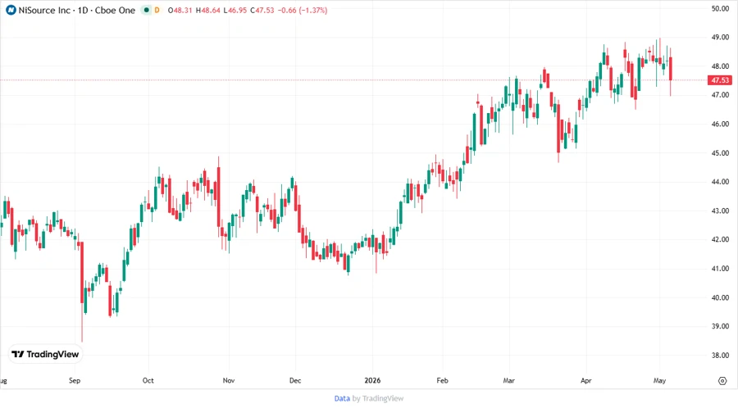
Task: Click the 49.00 price axis label
Action: (x=720, y=37)
